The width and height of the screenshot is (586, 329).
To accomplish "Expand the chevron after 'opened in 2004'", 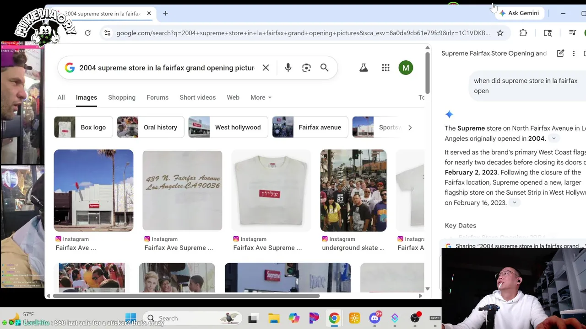I will pos(553,138).
